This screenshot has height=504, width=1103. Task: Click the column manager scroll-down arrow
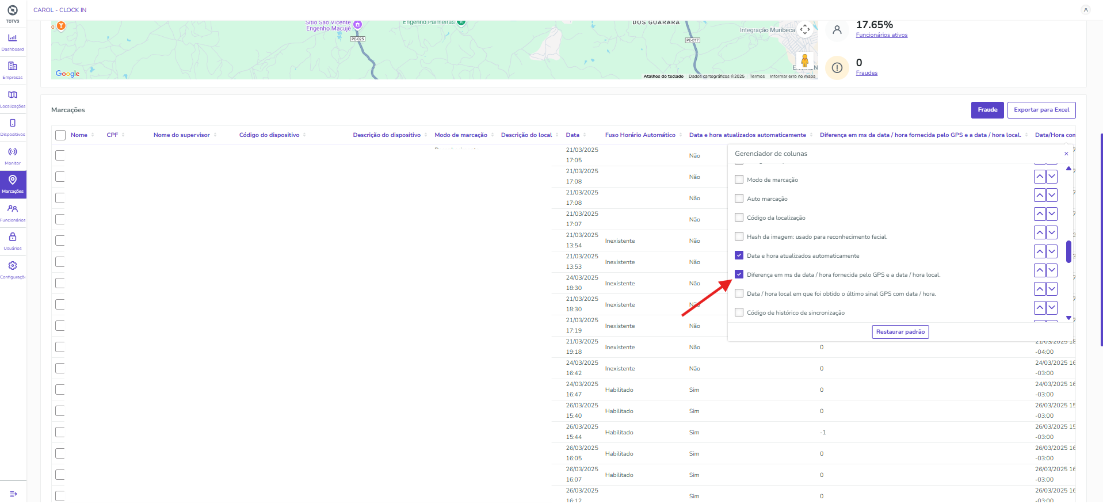click(1068, 318)
